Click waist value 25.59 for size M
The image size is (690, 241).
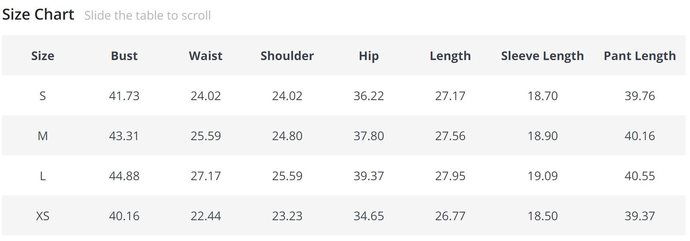(x=205, y=136)
